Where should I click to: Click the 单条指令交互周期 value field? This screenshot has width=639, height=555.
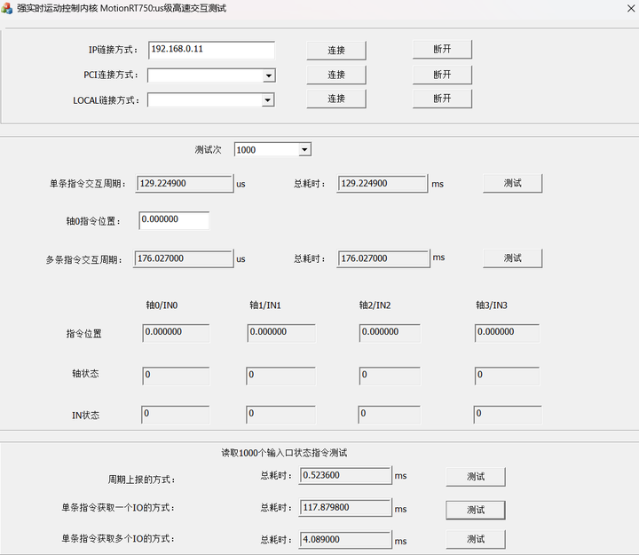185,184
